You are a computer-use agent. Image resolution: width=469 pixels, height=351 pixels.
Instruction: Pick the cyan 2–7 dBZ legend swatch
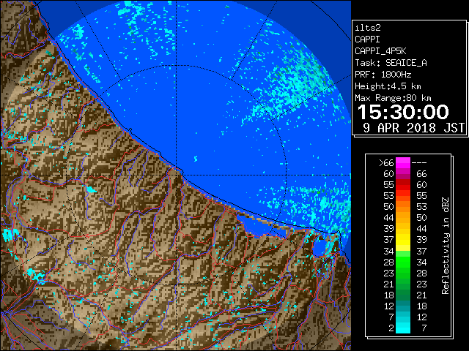point(403,328)
